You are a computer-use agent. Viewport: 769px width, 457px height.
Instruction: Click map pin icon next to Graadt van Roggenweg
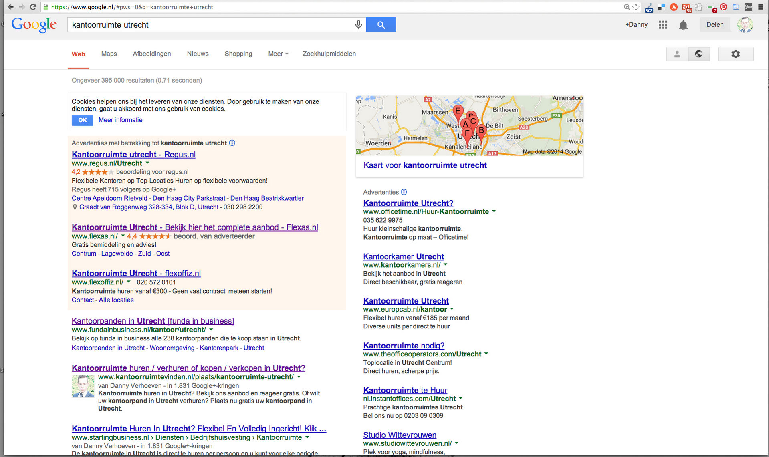[x=75, y=207]
